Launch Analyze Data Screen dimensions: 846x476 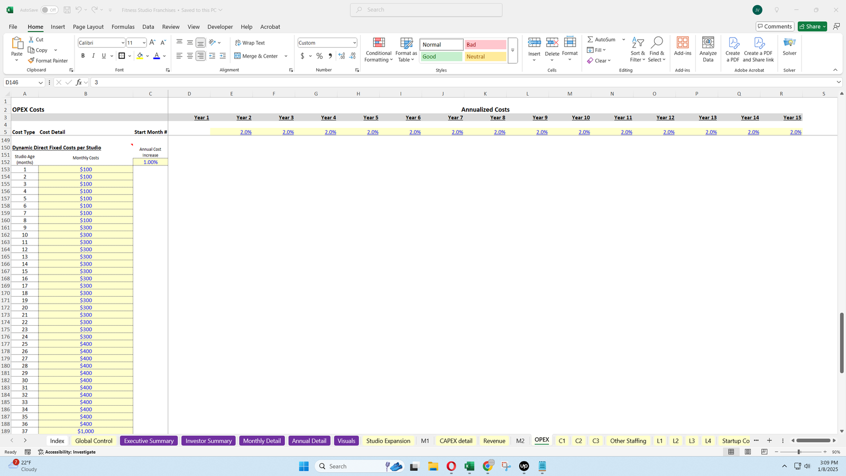[708, 50]
